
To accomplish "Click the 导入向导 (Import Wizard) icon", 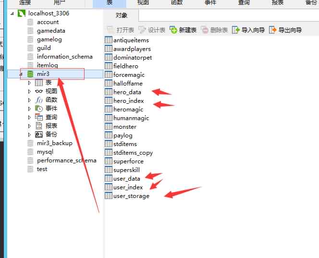I will click(x=236, y=30).
